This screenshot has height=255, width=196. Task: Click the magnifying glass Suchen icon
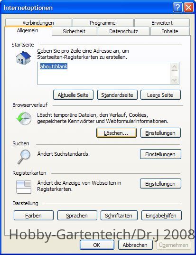(x=24, y=157)
